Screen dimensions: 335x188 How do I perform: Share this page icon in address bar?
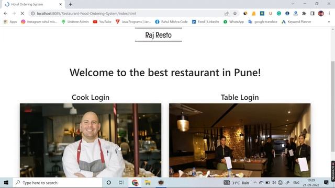[x=227, y=14]
